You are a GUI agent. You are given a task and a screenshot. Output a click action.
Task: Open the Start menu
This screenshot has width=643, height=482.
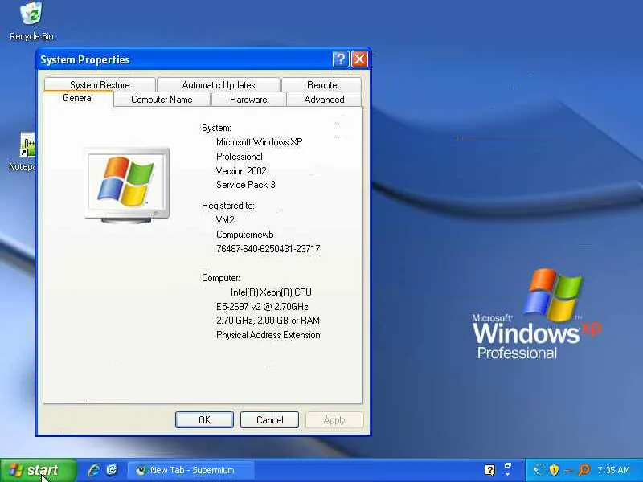tap(38, 470)
